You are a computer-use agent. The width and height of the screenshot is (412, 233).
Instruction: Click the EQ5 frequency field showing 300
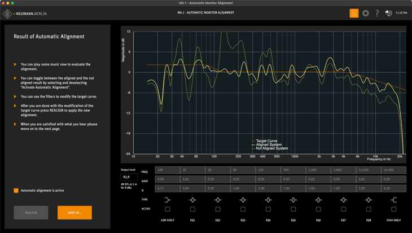(x=293, y=170)
